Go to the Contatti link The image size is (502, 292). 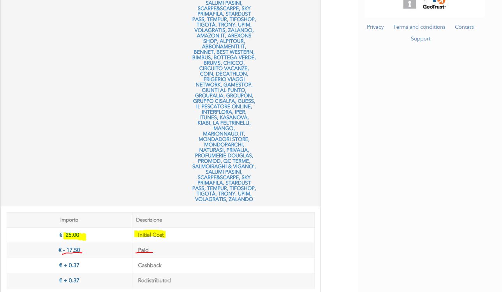tap(464, 27)
